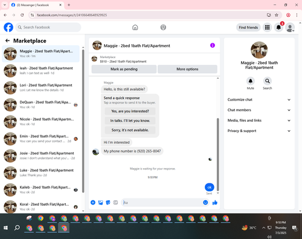Open Kaileb's apartment conversation
The image size is (302, 239).
tap(40, 189)
